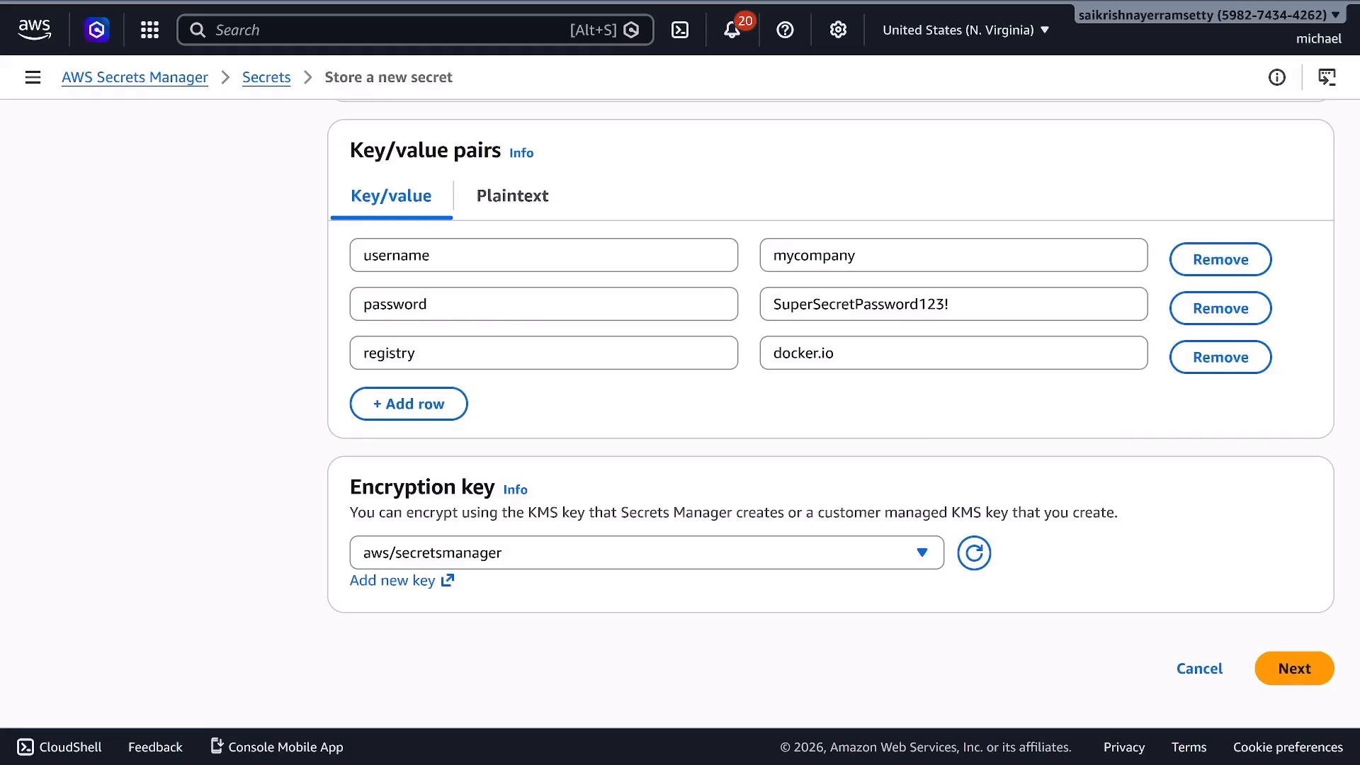
Task: Remove the username row
Action: pos(1220,259)
